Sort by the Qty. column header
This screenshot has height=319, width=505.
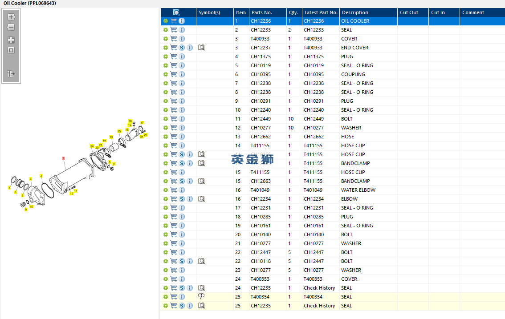293,12
